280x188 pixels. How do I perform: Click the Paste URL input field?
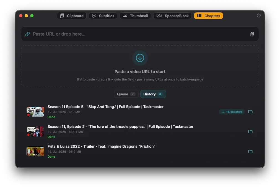pyautogui.click(x=140, y=34)
